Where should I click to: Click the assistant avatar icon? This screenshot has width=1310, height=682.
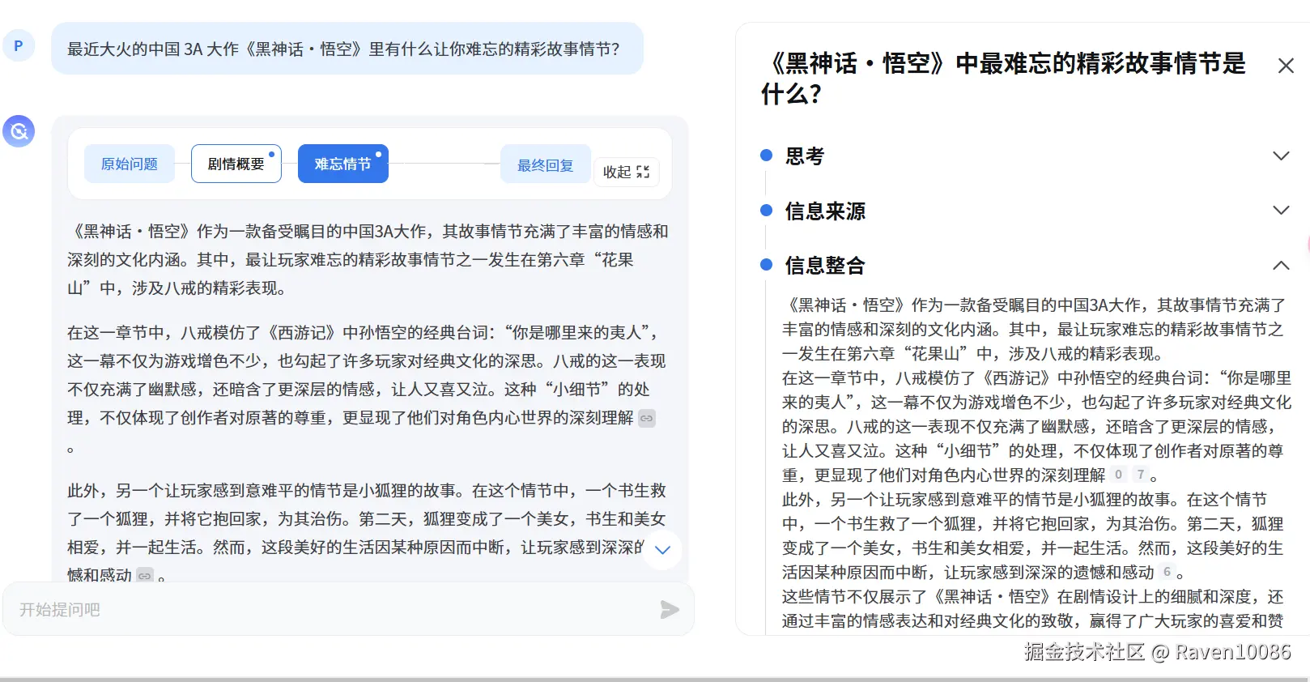coord(19,130)
